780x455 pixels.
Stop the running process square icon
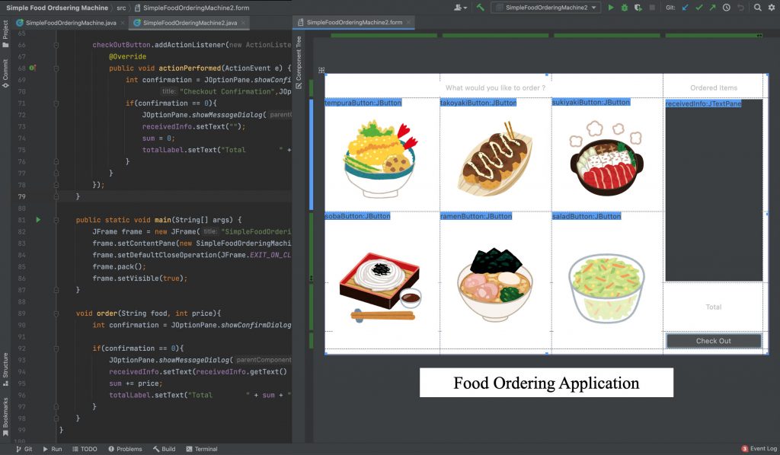(652, 8)
